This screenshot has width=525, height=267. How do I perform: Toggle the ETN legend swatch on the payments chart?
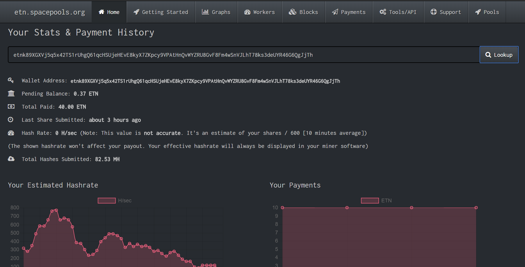(370, 201)
